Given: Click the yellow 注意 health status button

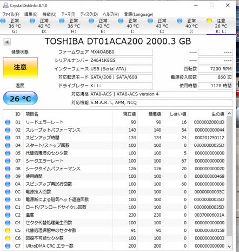Looking at the screenshot, I should coord(20,68).
